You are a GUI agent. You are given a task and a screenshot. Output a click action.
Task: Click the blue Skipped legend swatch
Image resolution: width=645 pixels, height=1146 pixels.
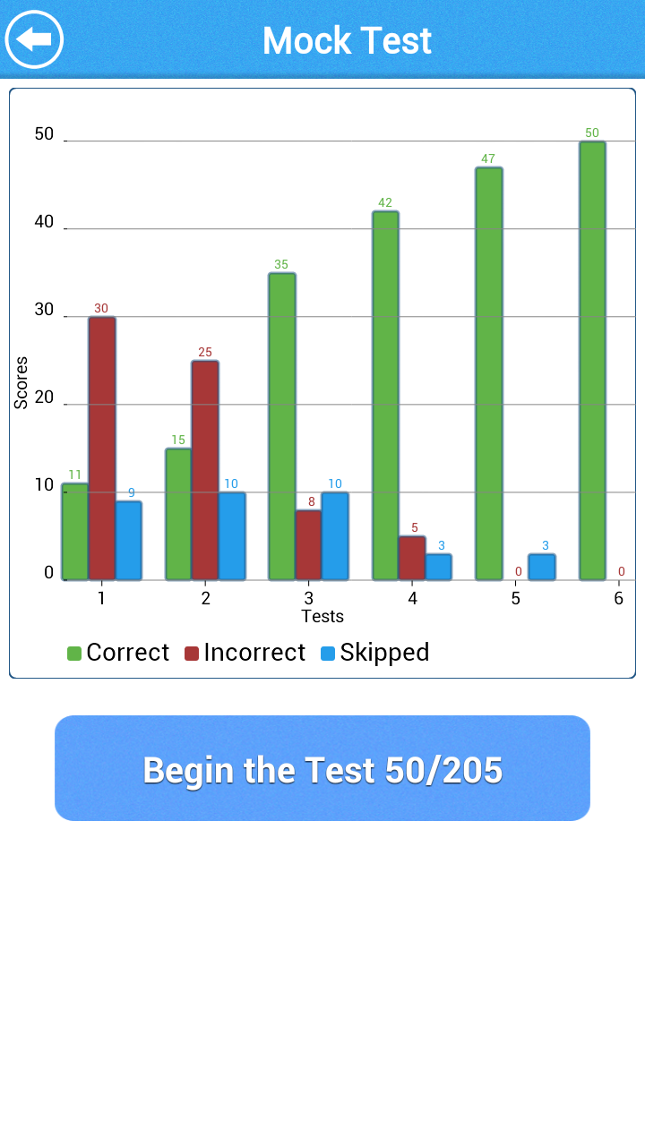tap(328, 654)
